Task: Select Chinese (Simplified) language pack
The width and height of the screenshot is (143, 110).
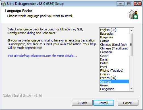Action: pos(114,45)
